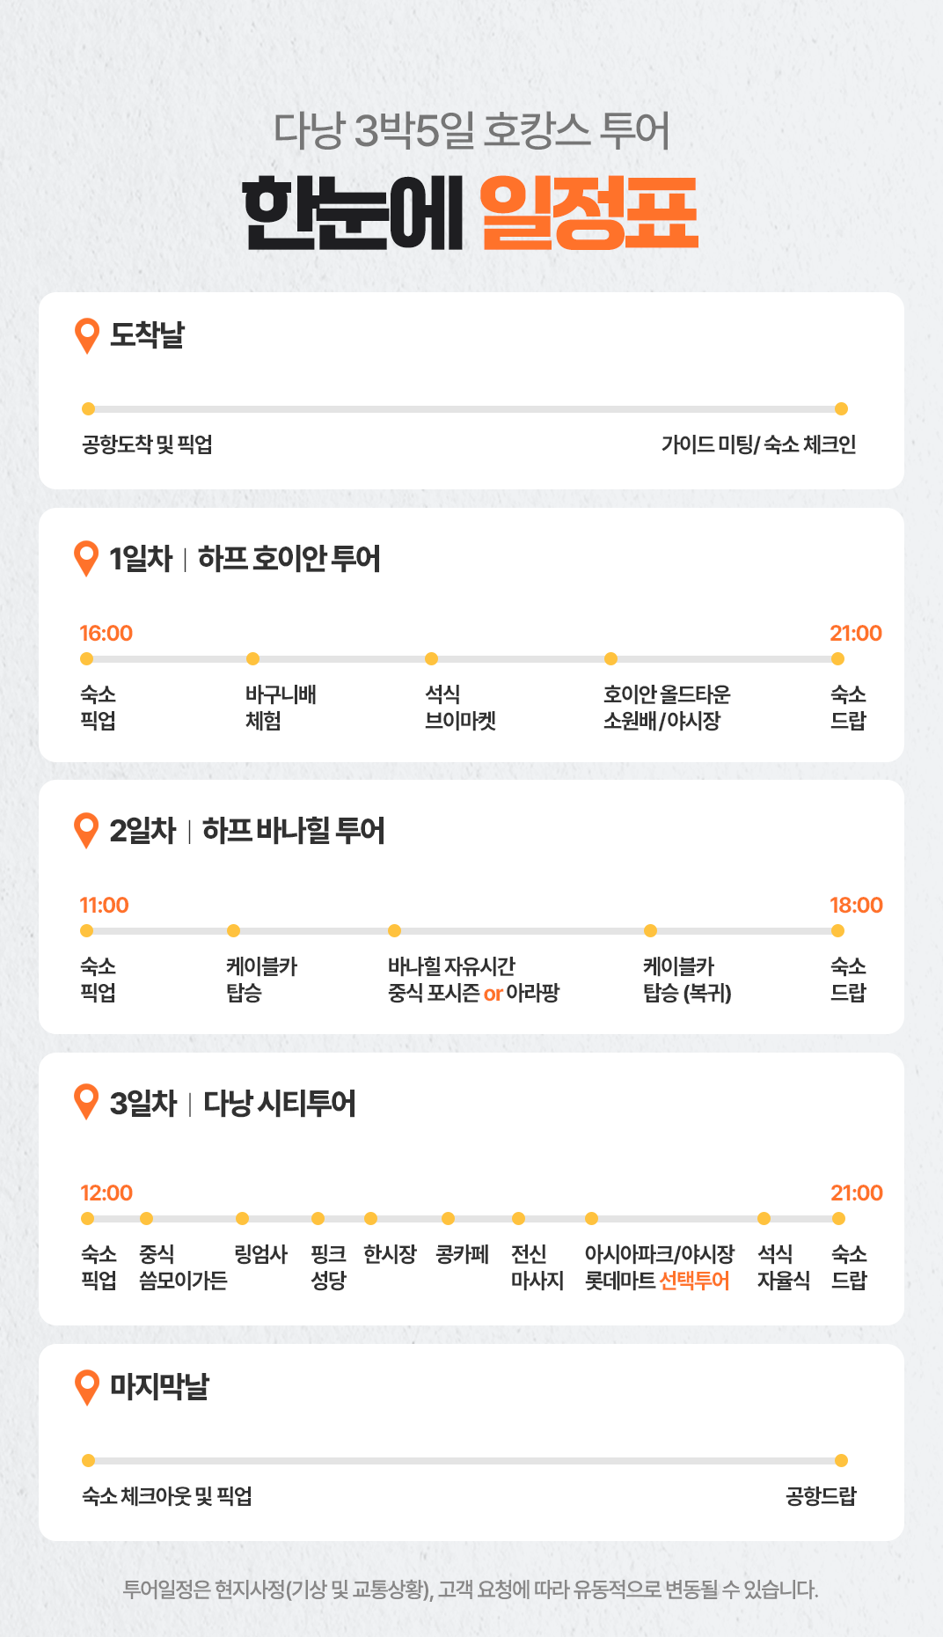Click the 한눈에 일정표 main title

click(471, 213)
